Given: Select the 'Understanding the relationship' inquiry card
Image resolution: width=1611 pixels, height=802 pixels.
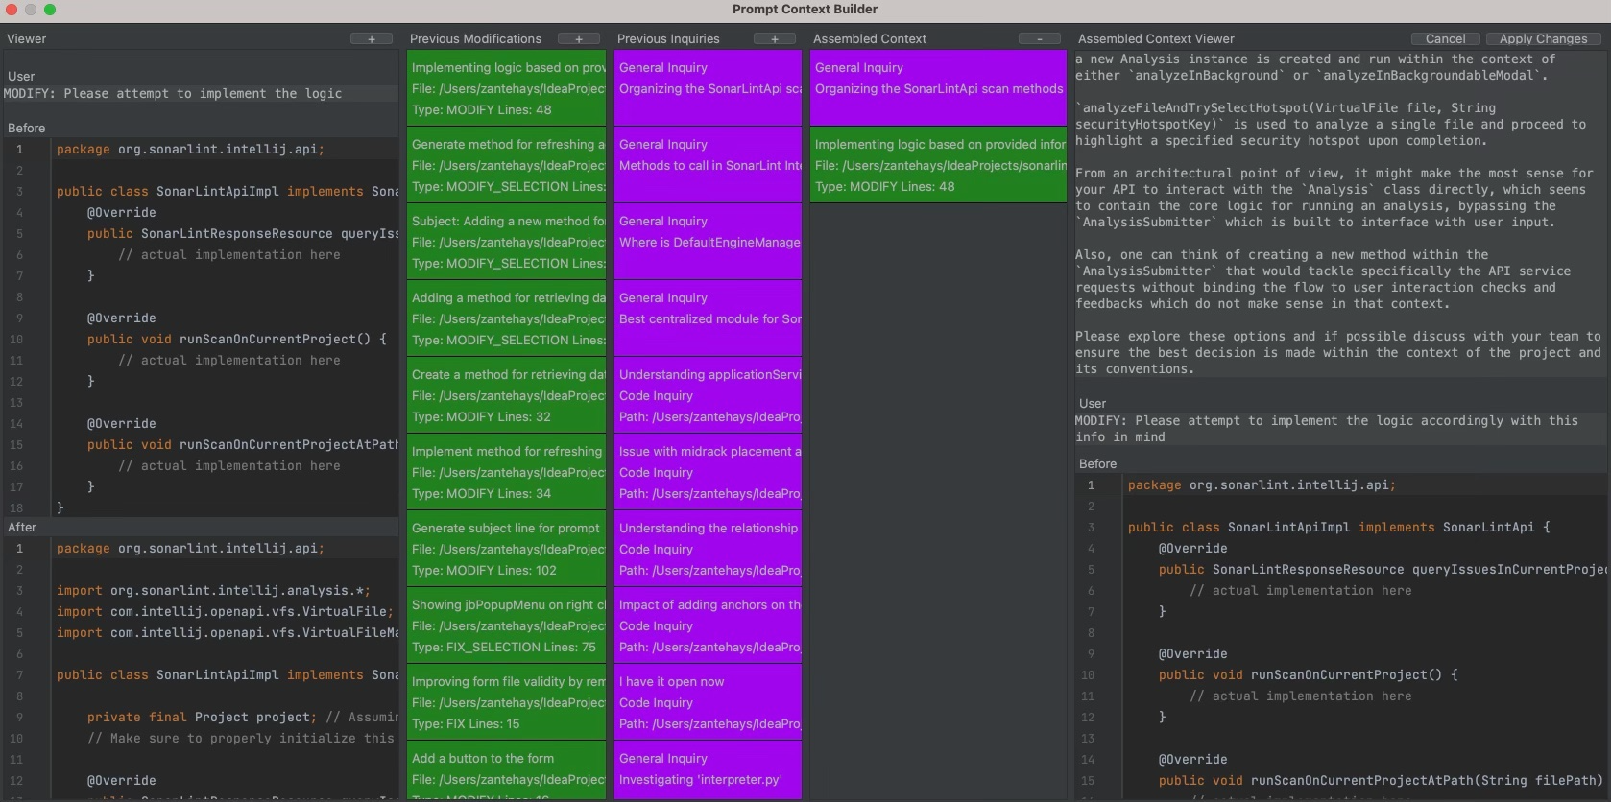Looking at the screenshot, I should [709, 549].
